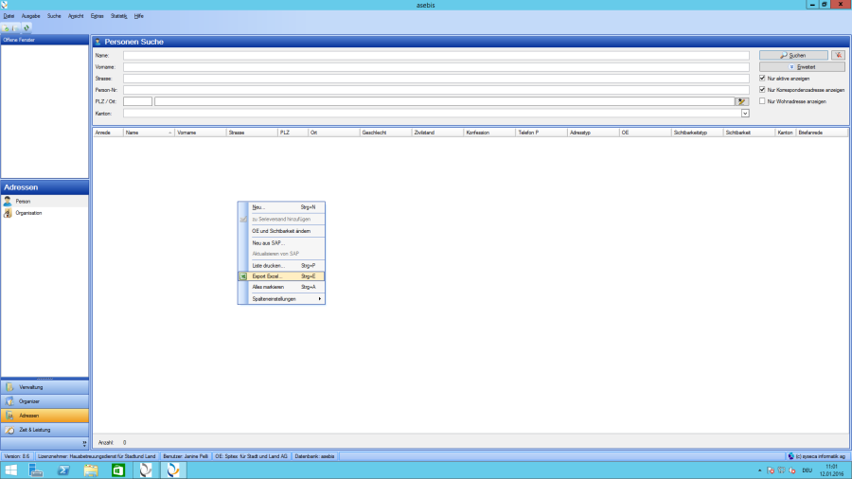Open Windows File Explorer from the taskbar
This screenshot has width=852, height=479.
(91, 470)
